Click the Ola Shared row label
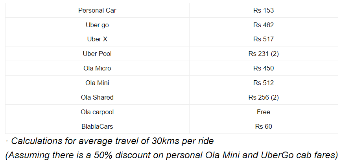 [97, 97]
